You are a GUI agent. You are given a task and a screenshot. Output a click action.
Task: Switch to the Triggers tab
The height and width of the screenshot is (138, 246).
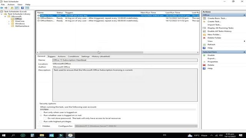[52, 56]
